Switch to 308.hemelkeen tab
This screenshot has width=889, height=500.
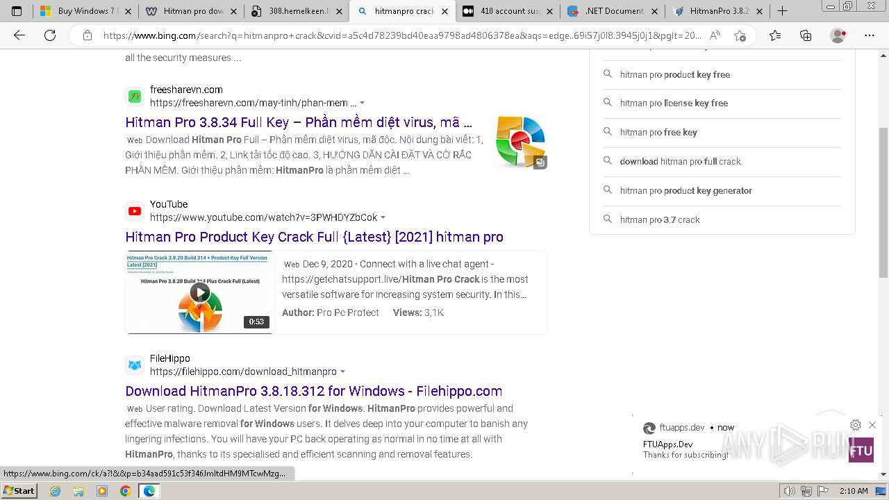coord(297,11)
